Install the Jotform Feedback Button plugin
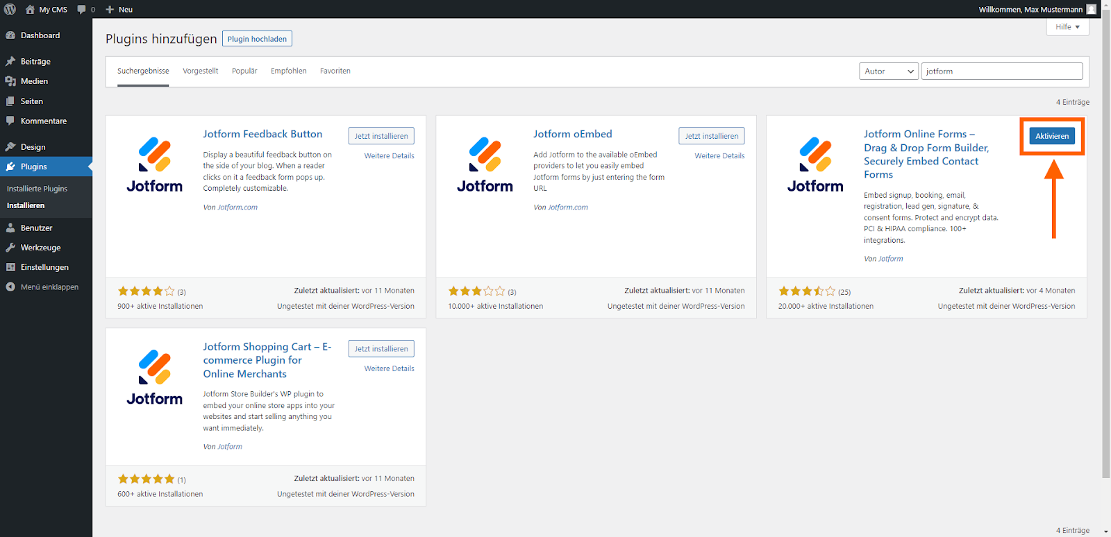This screenshot has width=1111, height=537. click(381, 136)
